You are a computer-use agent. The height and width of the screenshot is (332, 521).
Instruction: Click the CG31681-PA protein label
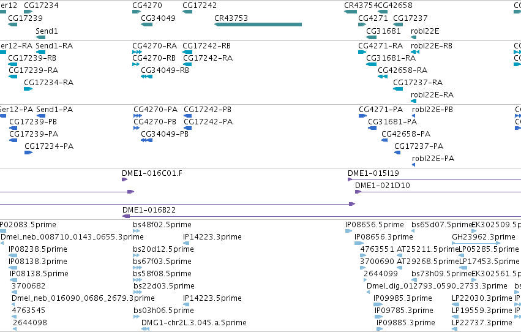392,122
